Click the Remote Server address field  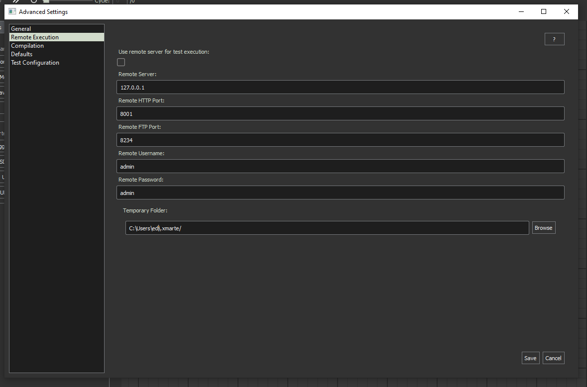click(x=340, y=88)
